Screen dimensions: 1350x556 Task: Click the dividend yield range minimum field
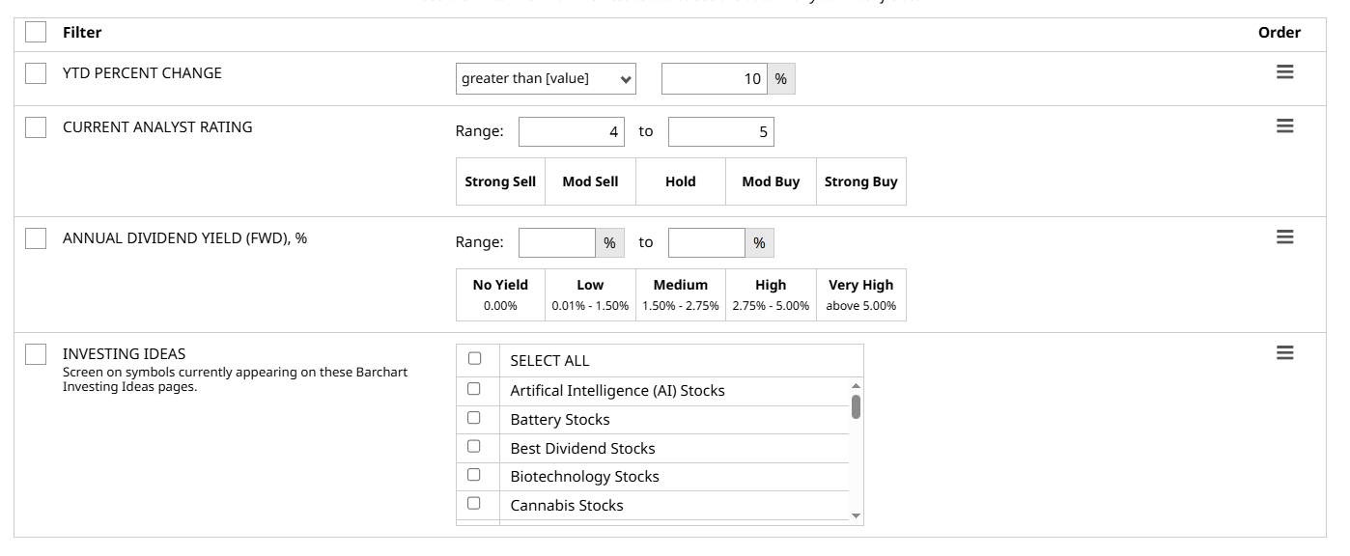click(557, 243)
